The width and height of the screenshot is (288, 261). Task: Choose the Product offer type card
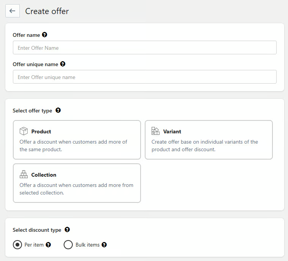pos(77,140)
